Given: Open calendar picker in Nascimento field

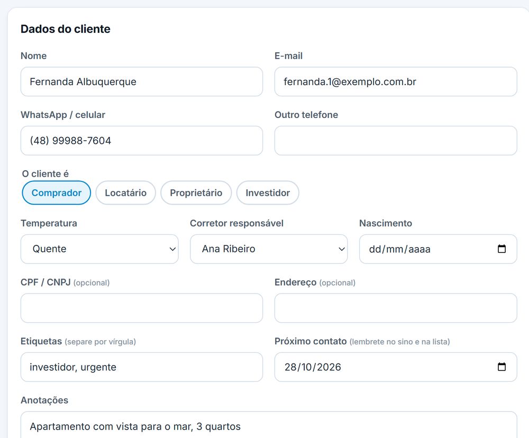Looking at the screenshot, I should pos(501,249).
